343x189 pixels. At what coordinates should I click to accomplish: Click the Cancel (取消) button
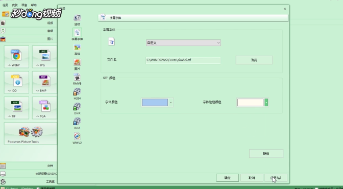pyautogui.click(x=252, y=178)
